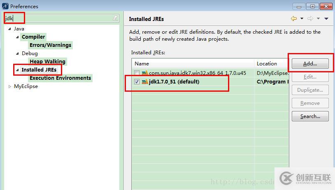The width and height of the screenshot is (335, 190).
Task: Expand the MyEclipse tree node
Action: [x=9, y=86]
